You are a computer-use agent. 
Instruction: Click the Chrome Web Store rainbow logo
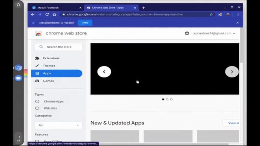(x=39, y=33)
